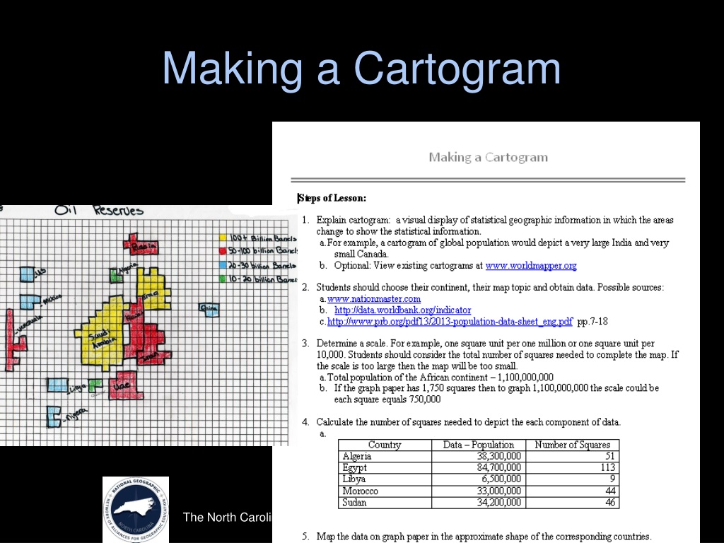The image size is (724, 543).
Task: Open the prb.org population data sheet PDF link
Action: pyautogui.click(x=450, y=322)
